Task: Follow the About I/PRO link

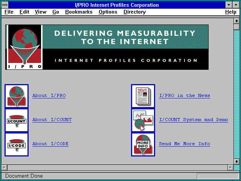Action: click(x=49, y=95)
